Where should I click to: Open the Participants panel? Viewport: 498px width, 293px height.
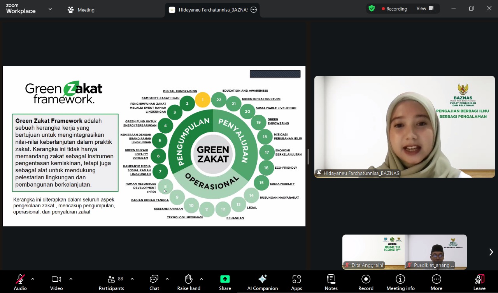tap(111, 282)
